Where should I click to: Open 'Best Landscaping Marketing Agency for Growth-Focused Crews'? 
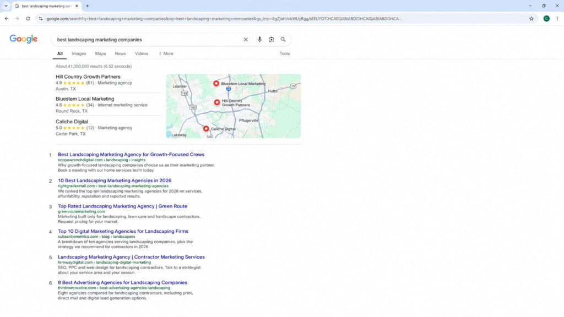(x=131, y=155)
